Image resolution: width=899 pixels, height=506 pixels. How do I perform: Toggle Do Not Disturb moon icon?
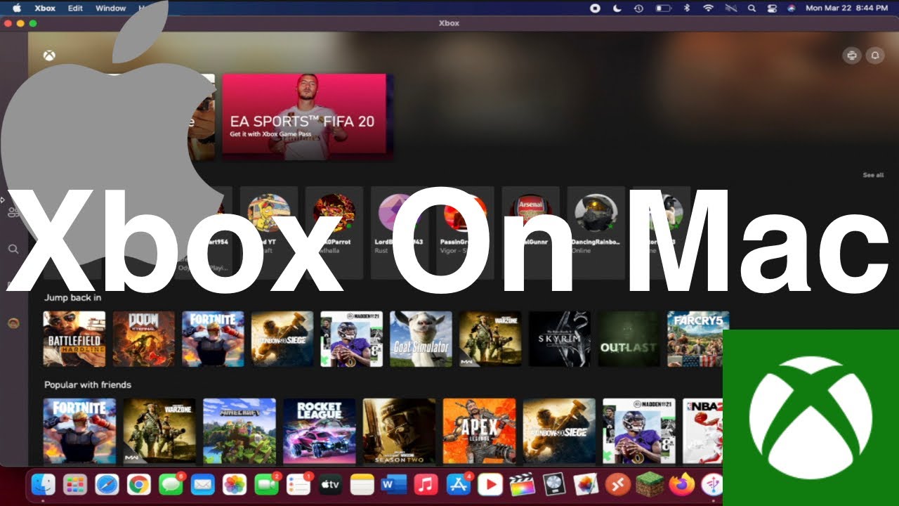(617, 8)
